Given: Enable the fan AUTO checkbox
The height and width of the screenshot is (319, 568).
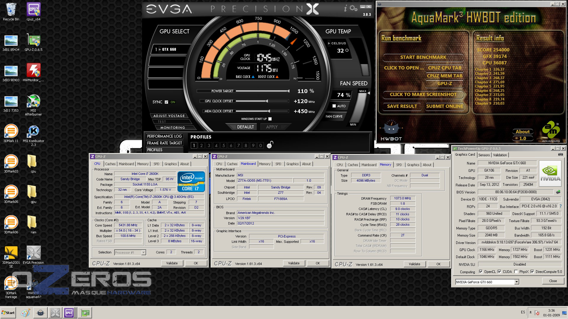Looking at the screenshot, I should coord(334,106).
